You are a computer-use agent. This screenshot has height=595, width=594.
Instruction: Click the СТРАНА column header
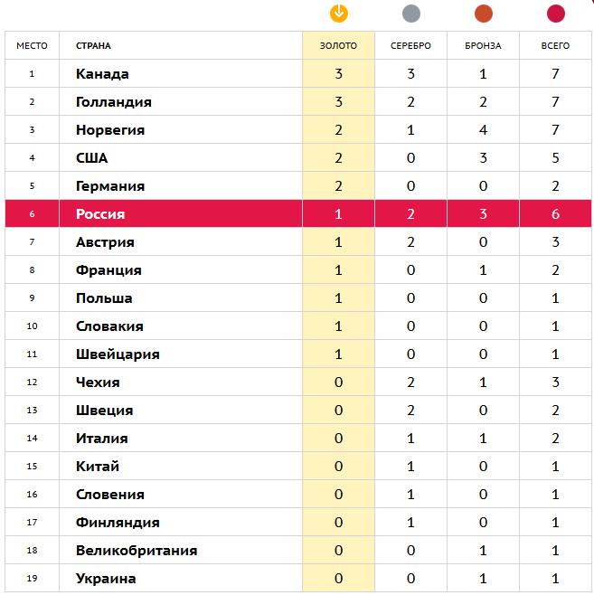pos(94,45)
